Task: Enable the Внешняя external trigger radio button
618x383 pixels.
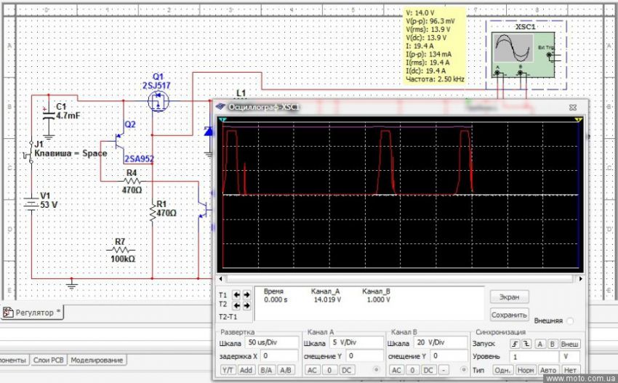Action: click(x=569, y=320)
